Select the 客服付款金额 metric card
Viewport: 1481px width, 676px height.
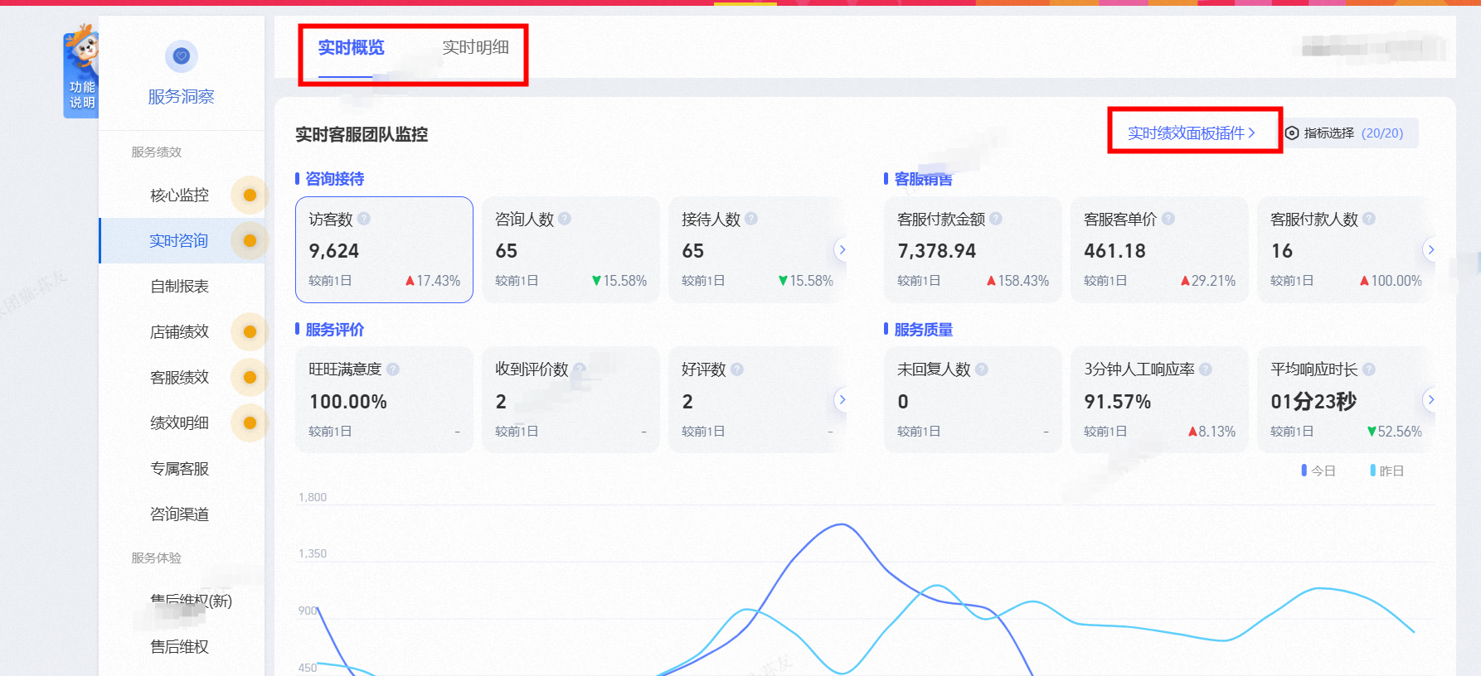tap(973, 249)
